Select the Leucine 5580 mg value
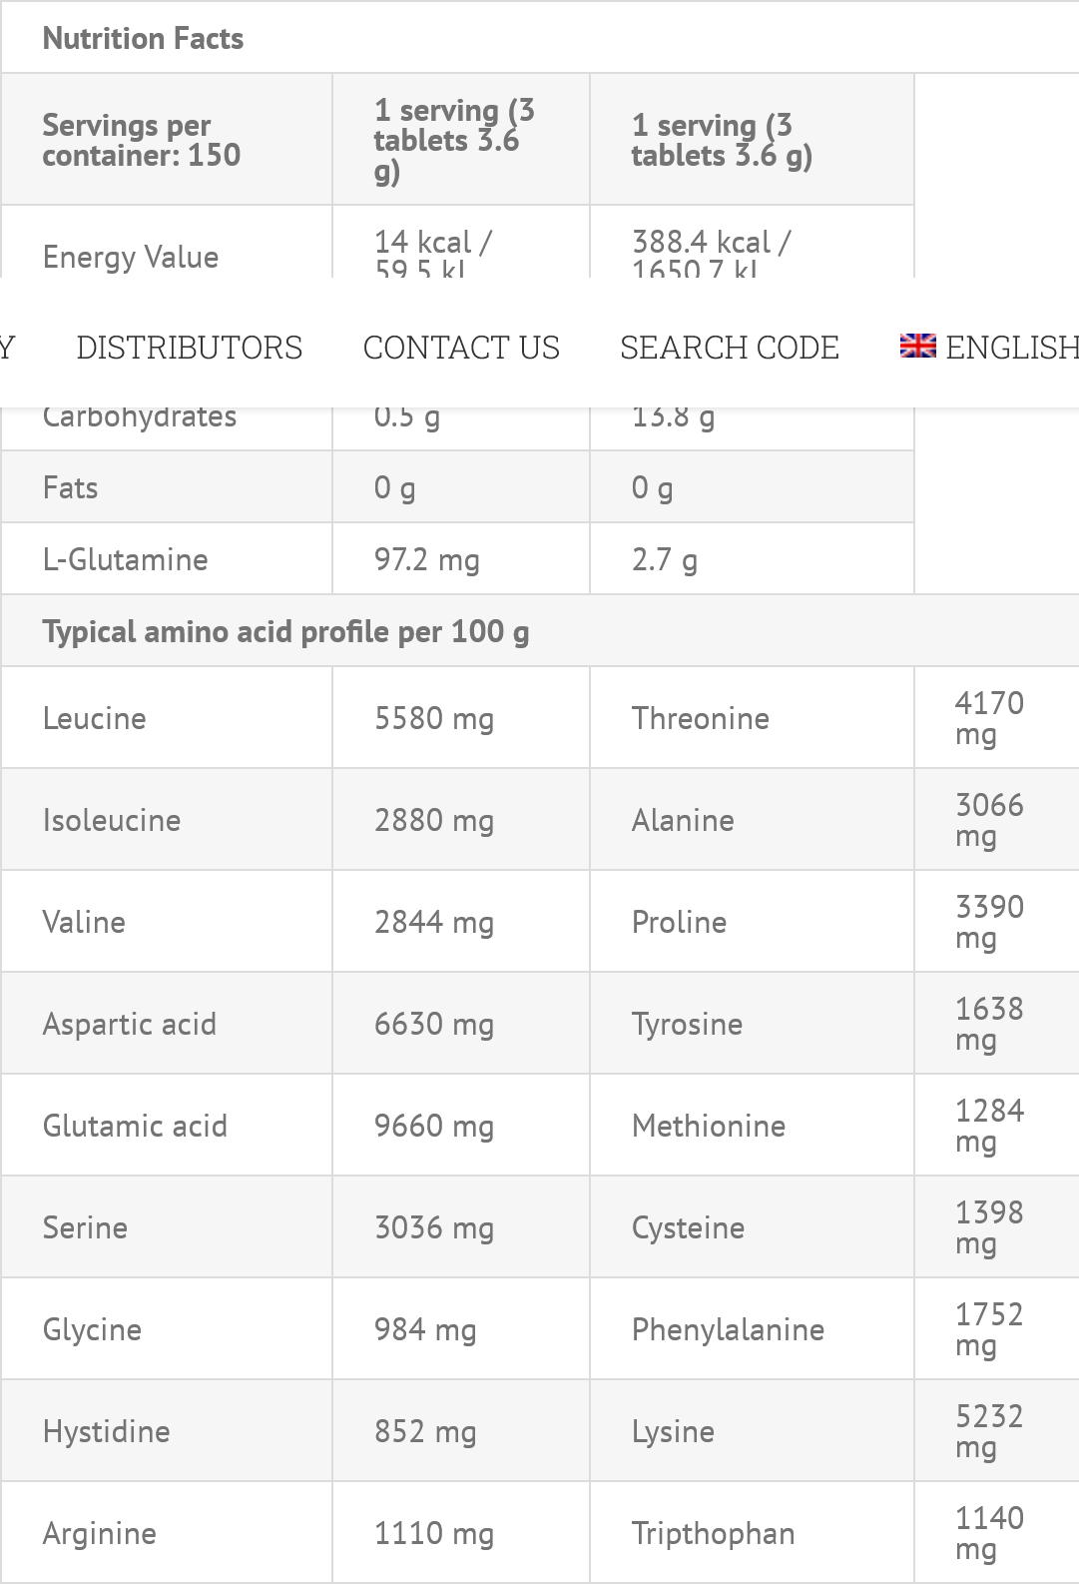The height and width of the screenshot is (1584, 1079). (x=434, y=719)
